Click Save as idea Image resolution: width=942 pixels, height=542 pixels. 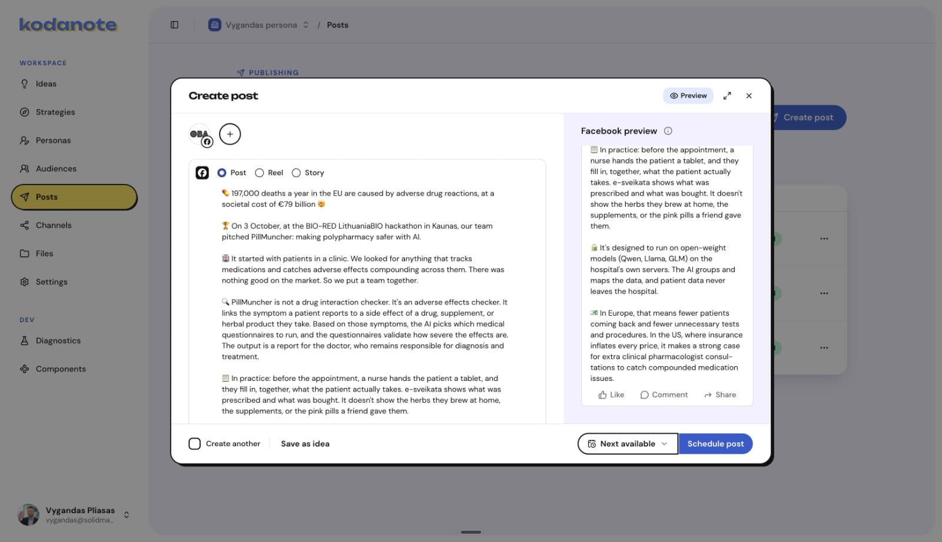[x=305, y=443]
